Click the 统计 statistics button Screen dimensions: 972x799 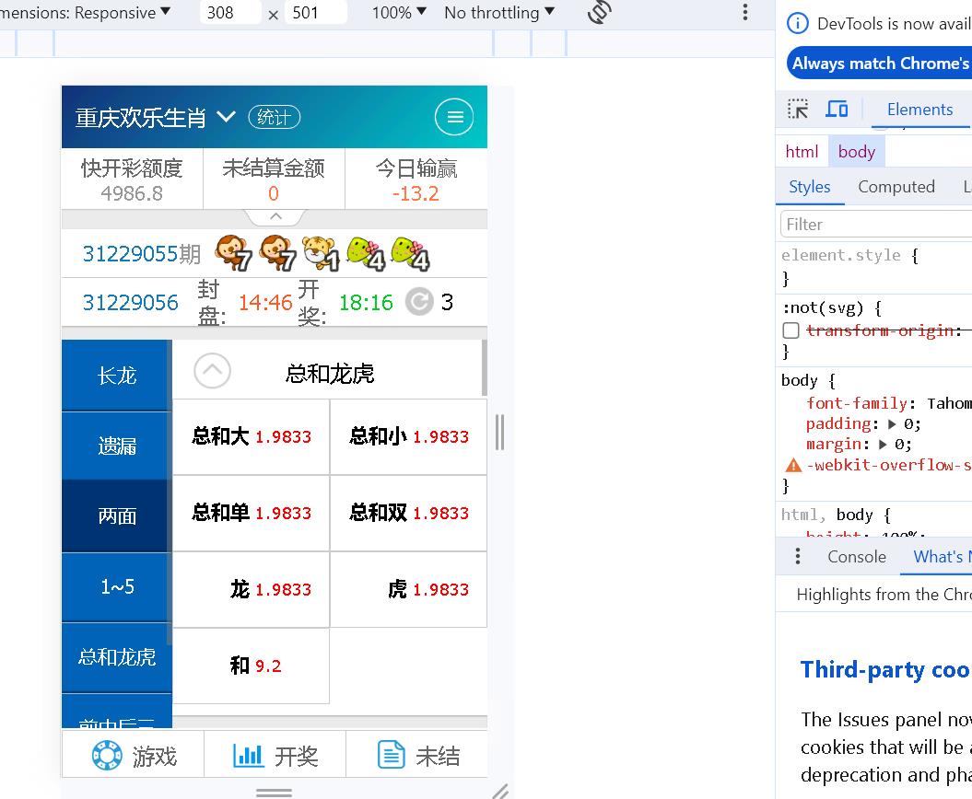(274, 117)
